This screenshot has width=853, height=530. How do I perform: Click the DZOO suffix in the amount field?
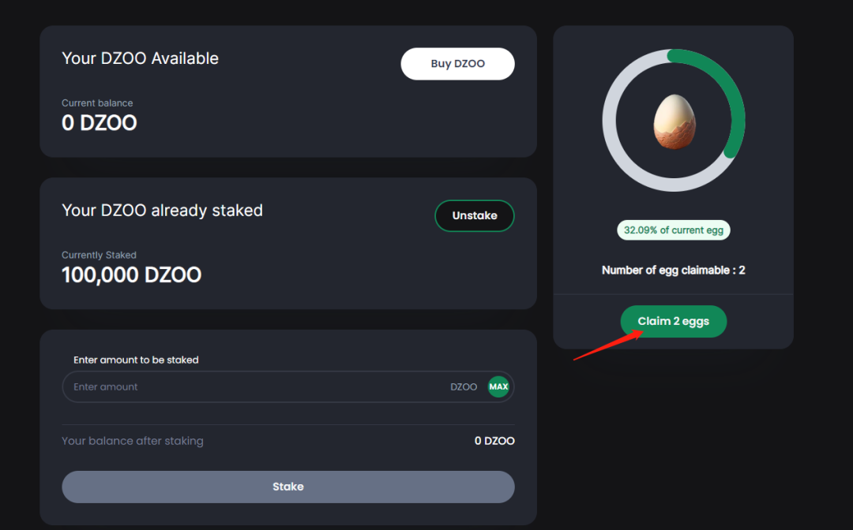(464, 387)
